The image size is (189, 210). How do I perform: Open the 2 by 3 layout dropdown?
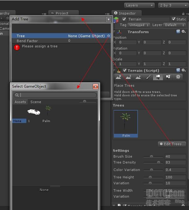[x=174, y=5]
